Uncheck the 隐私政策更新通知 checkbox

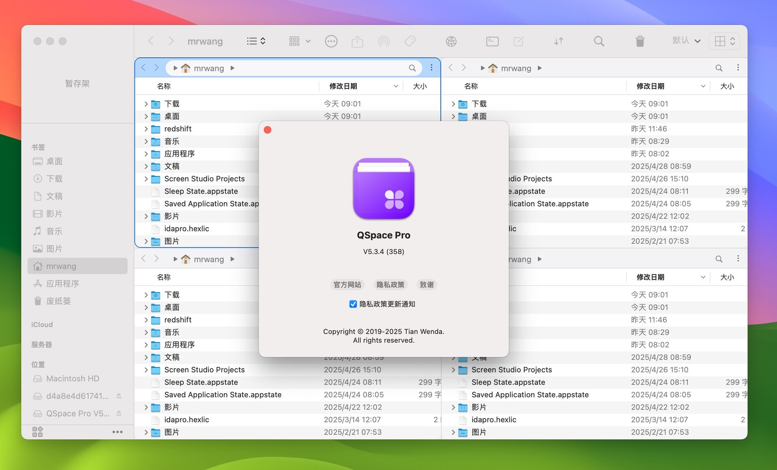353,304
